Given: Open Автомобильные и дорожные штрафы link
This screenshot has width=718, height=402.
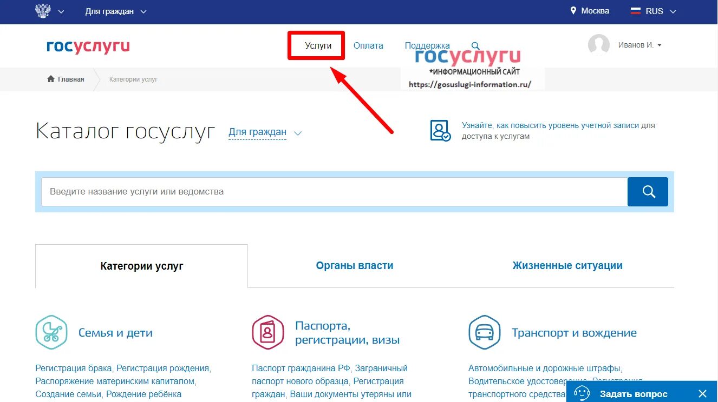Looking at the screenshot, I should pyautogui.click(x=544, y=368).
